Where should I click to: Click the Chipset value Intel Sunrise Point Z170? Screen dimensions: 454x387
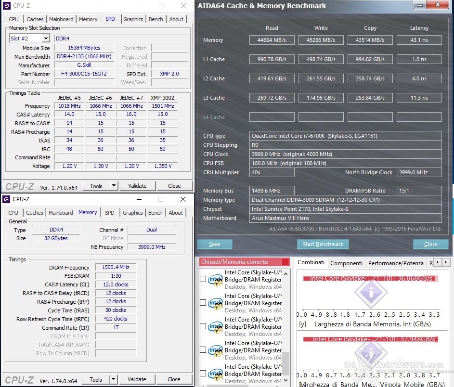tap(345, 209)
